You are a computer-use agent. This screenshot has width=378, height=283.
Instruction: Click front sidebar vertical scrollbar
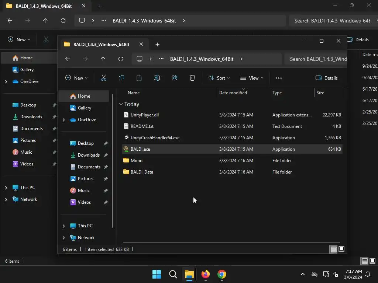tap(112, 161)
